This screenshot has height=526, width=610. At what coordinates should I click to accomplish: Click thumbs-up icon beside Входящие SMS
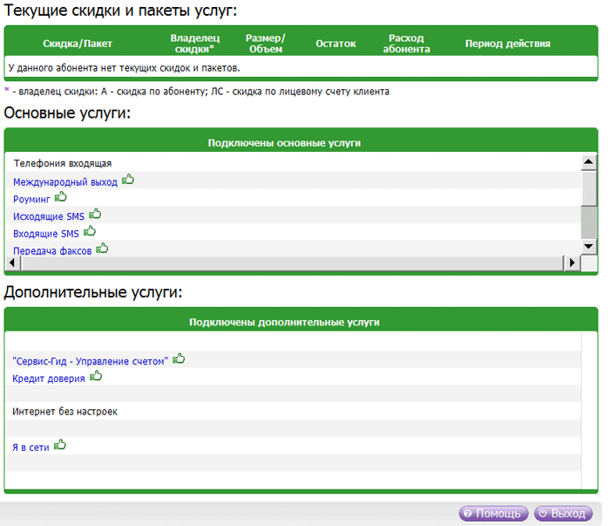coord(90,231)
